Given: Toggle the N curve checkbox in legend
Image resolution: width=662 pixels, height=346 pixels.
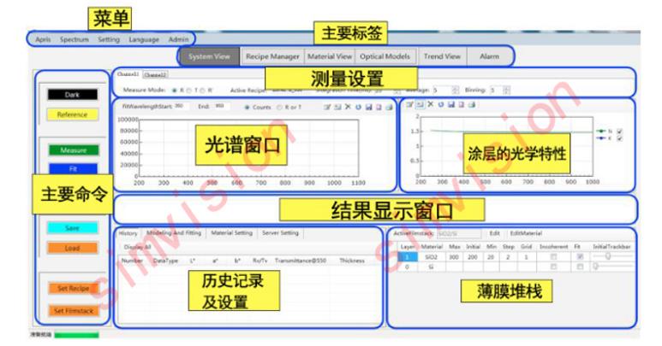Looking at the screenshot, I should (x=619, y=131).
